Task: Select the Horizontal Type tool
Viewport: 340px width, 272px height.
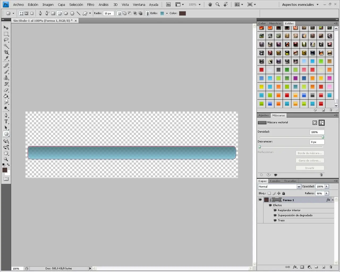Action: (6, 121)
